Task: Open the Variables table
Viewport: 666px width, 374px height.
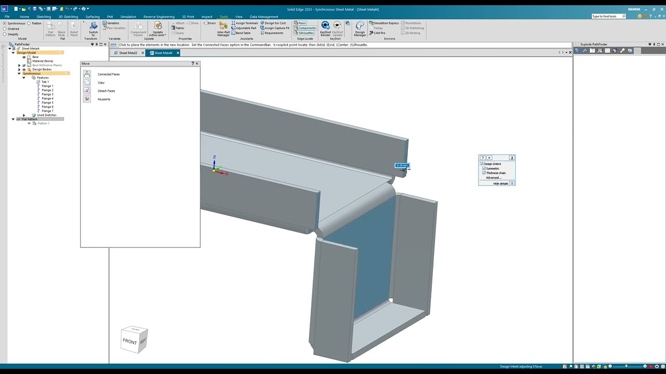Action: [111, 23]
